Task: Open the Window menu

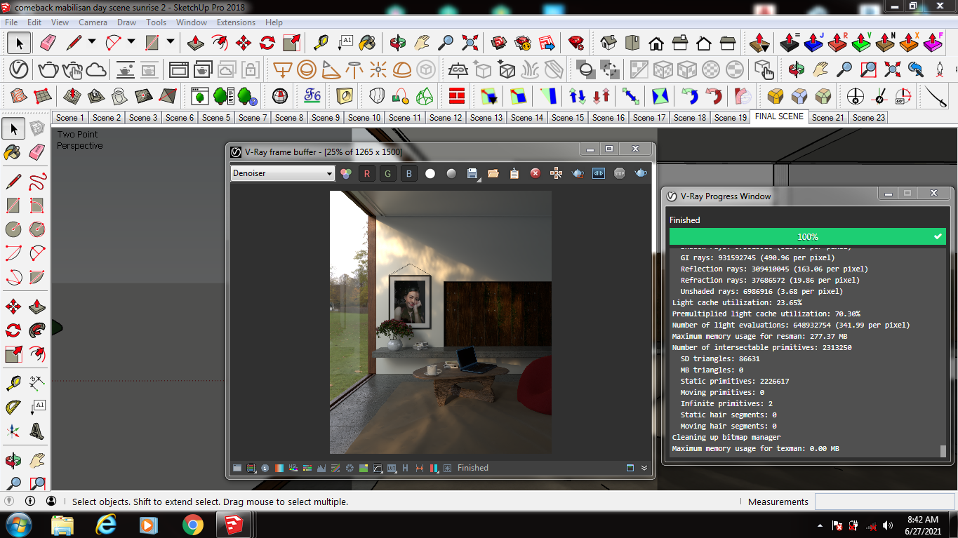Action: [192, 22]
